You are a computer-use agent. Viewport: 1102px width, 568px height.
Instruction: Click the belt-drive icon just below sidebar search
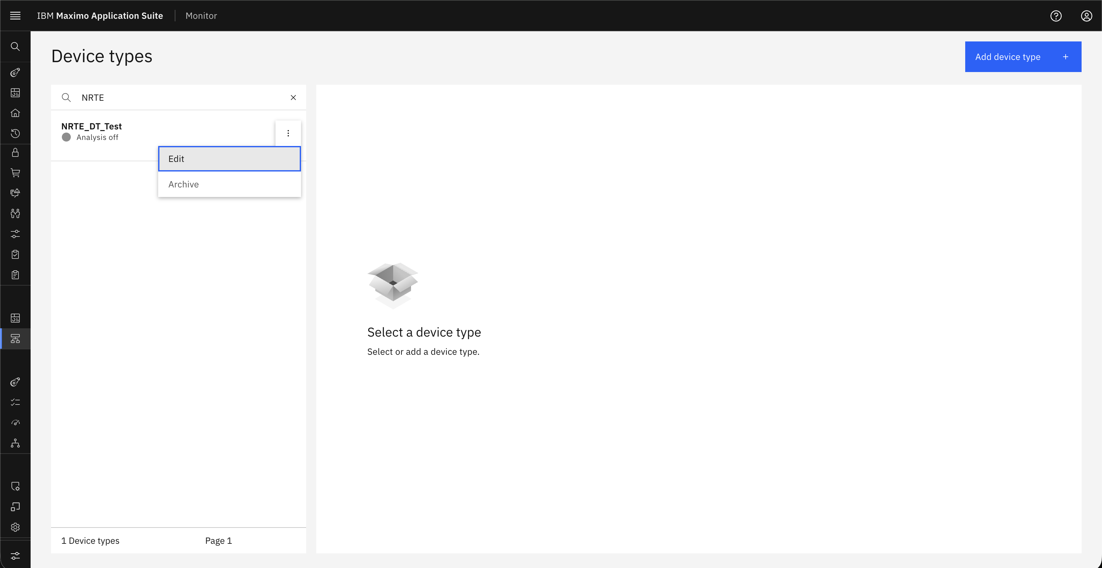15,72
